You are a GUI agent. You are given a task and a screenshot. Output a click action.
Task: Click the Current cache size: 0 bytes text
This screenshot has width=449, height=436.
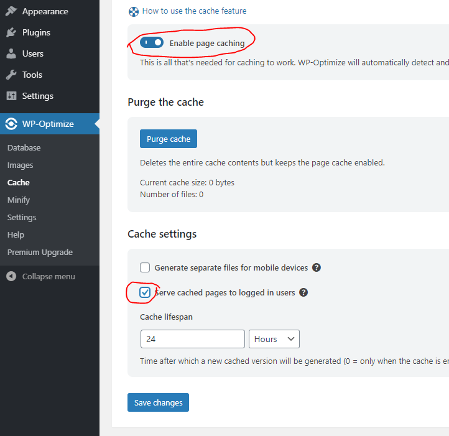point(187,182)
